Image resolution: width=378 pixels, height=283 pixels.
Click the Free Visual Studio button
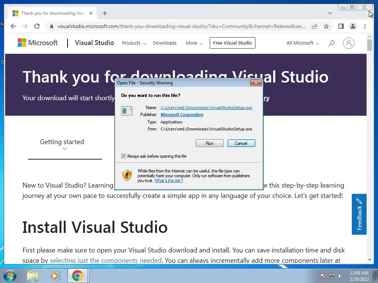point(233,43)
